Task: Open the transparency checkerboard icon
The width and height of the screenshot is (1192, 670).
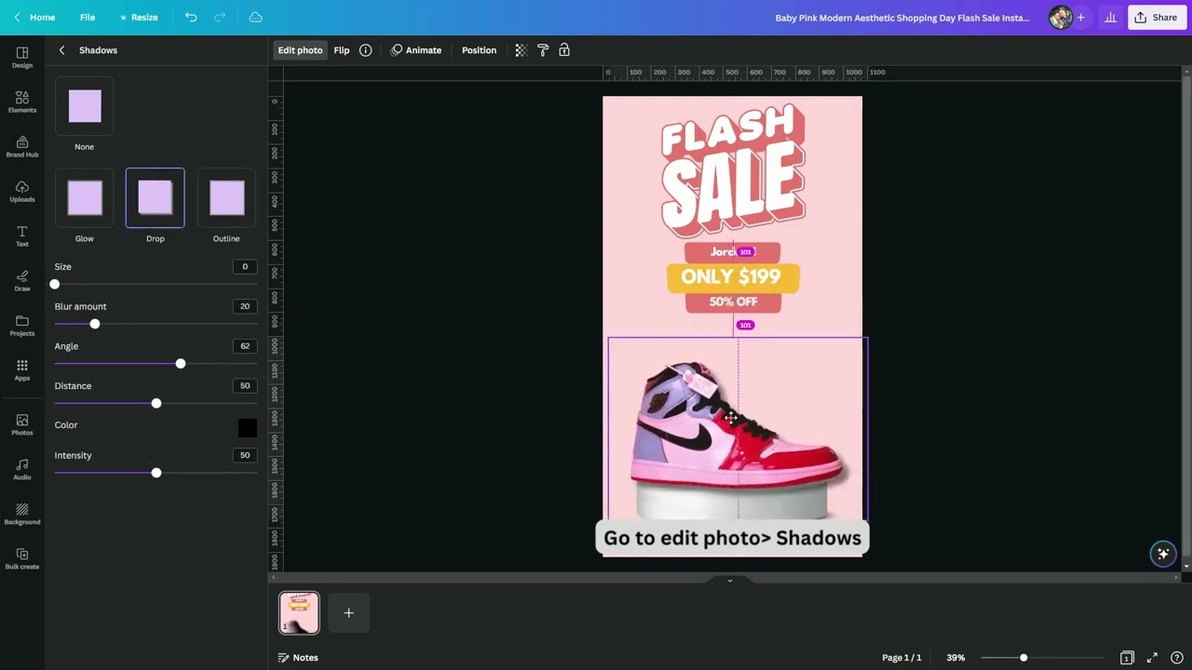Action: point(521,50)
